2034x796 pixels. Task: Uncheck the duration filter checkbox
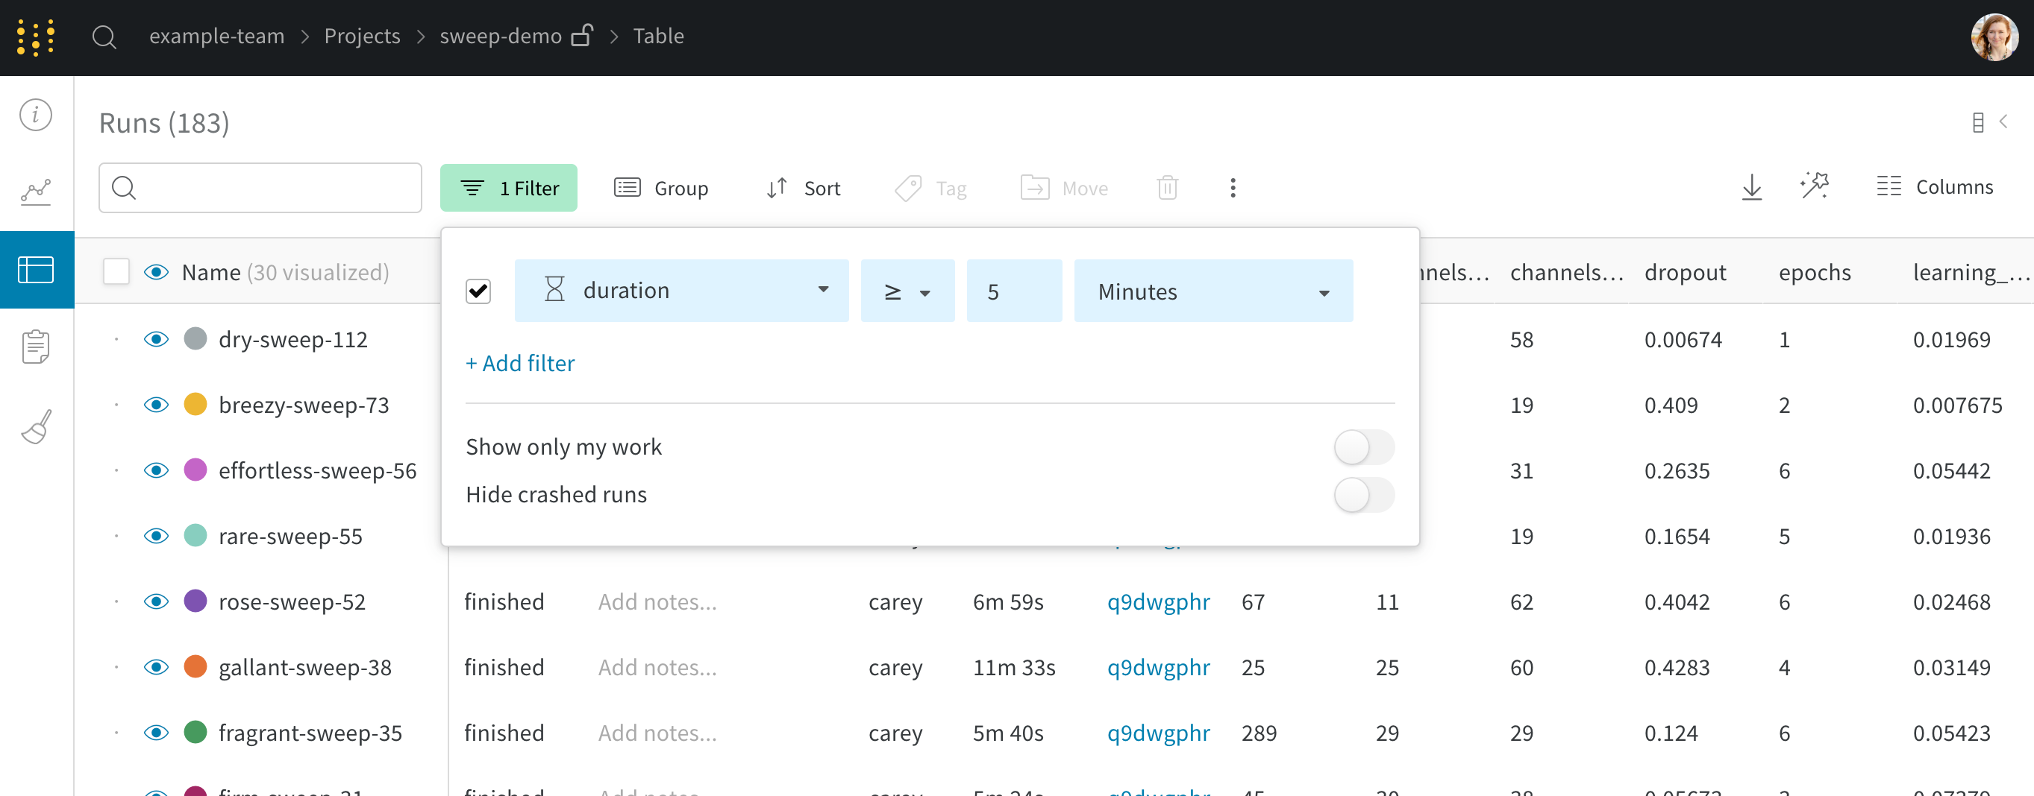pyautogui.click(x=478, y=291)
